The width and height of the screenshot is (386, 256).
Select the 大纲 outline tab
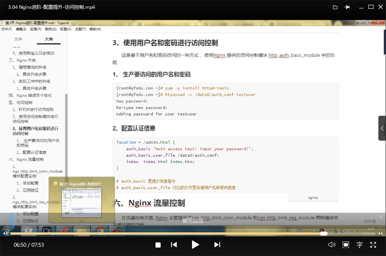tap(49, 40)
